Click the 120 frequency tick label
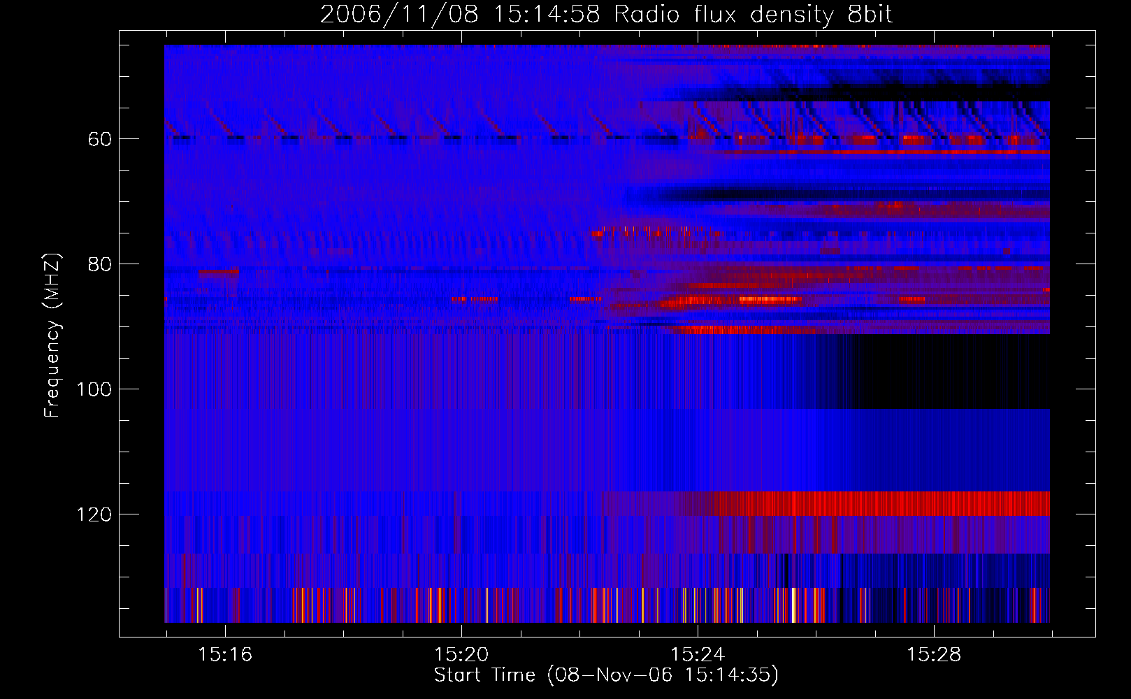 click(94, 515)
